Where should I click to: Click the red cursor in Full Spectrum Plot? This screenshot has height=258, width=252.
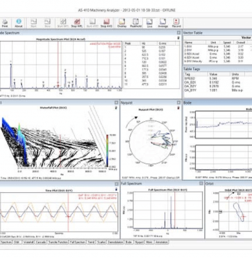[174, 210]
